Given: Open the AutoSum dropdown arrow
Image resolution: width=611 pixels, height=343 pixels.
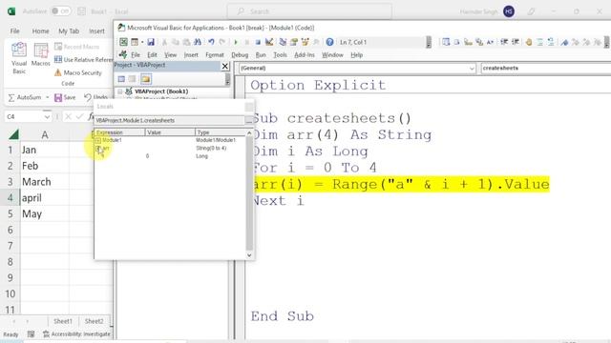Looking at the screenshot, I should click(x=47, y=97).
